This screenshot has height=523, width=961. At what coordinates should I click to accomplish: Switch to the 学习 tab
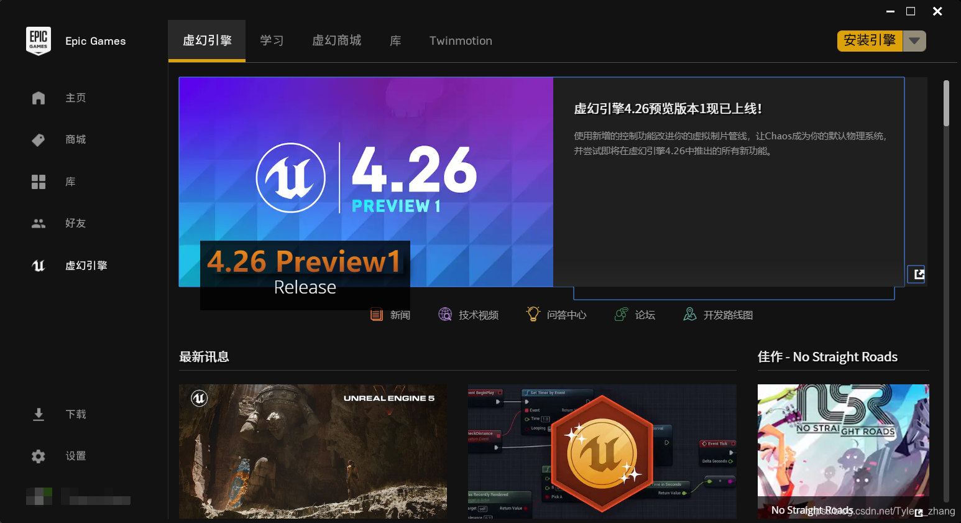point(272,40)
